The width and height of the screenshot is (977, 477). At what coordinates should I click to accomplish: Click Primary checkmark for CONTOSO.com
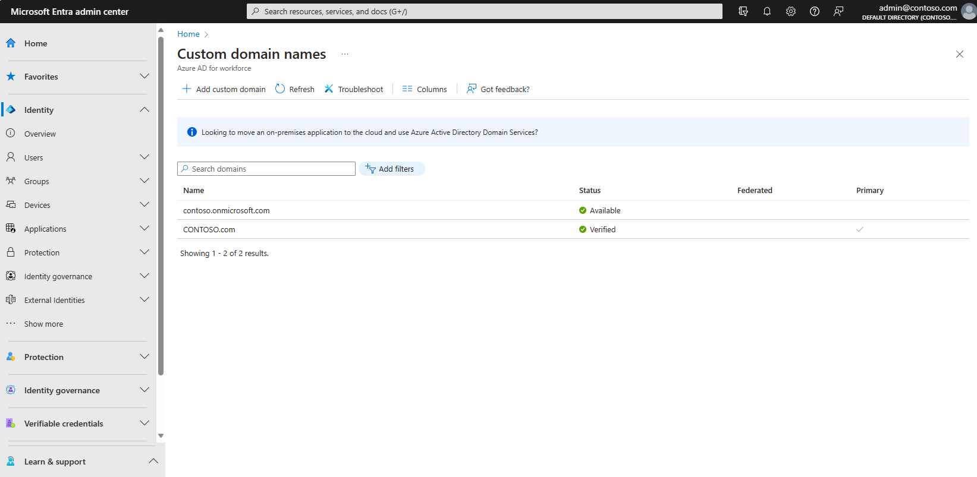point(860,229)
